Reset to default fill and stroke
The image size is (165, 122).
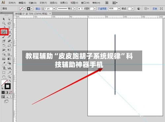click(2, 88)
